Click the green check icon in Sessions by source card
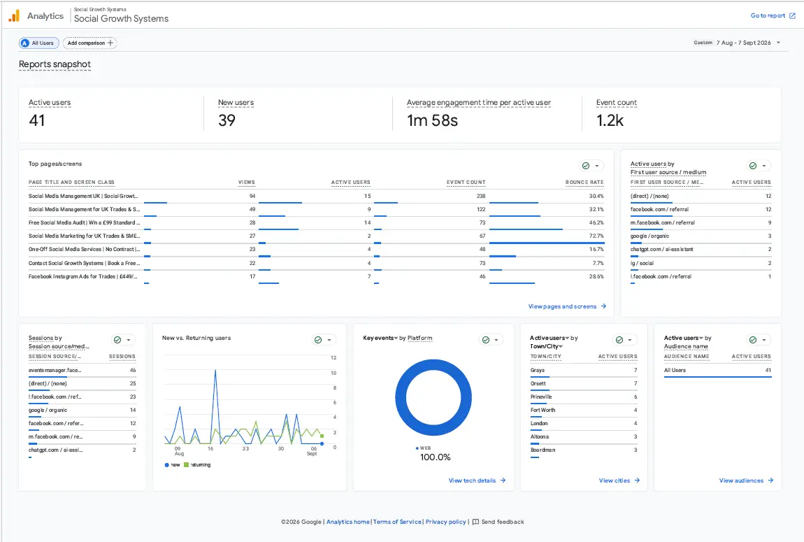The image size is (804, 542). [117, 340]
